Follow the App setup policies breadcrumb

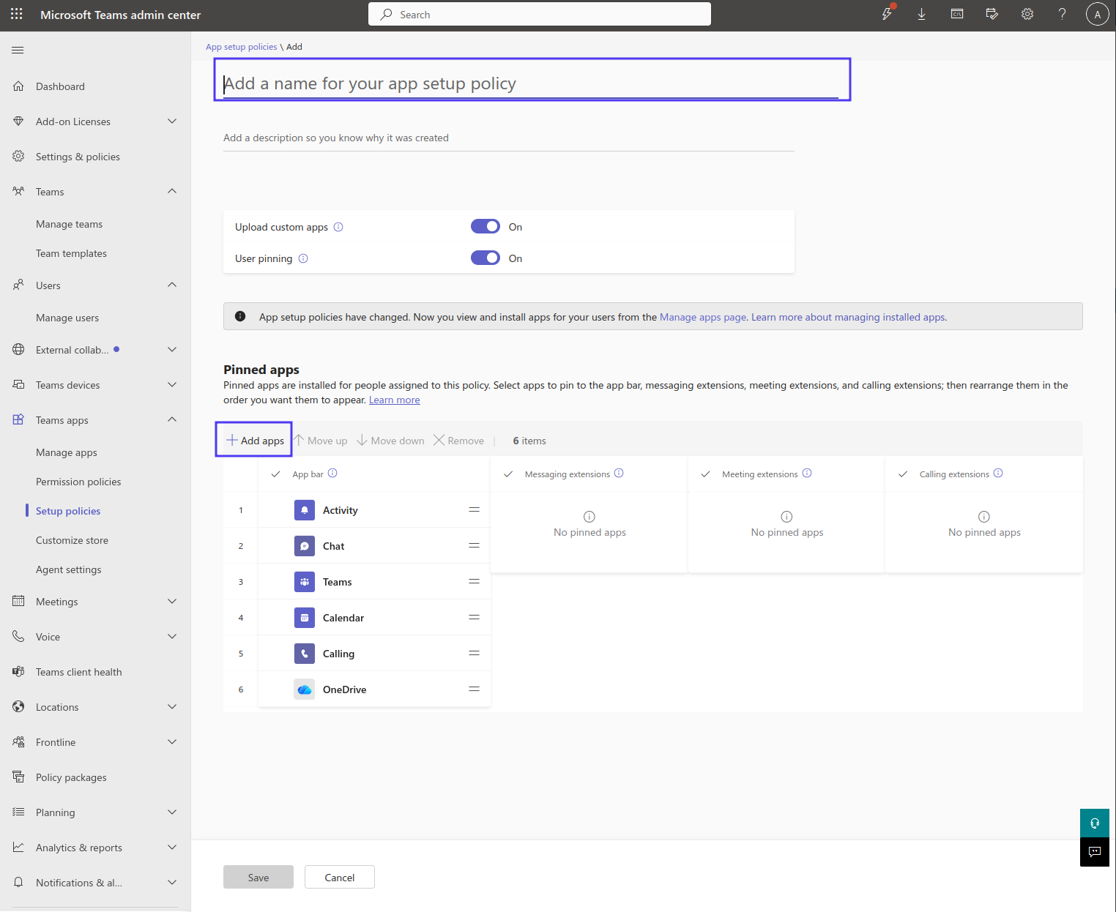pyautogui.click(x=242, y=47)
